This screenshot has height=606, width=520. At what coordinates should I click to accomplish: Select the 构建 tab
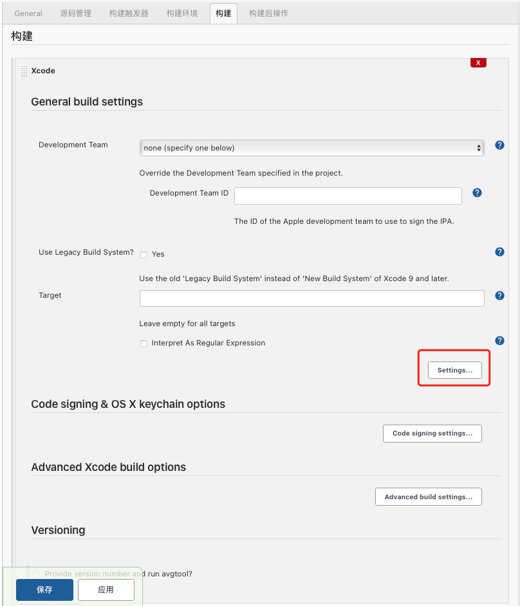tap(223, 14)
